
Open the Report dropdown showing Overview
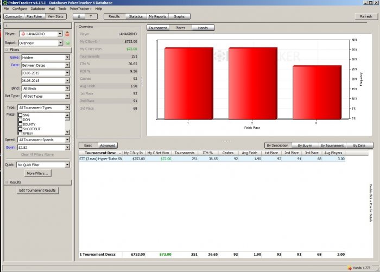(61, 43)
